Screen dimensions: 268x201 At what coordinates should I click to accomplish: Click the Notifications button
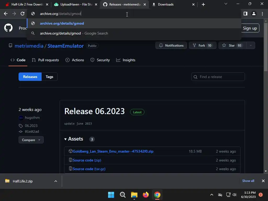171,46
